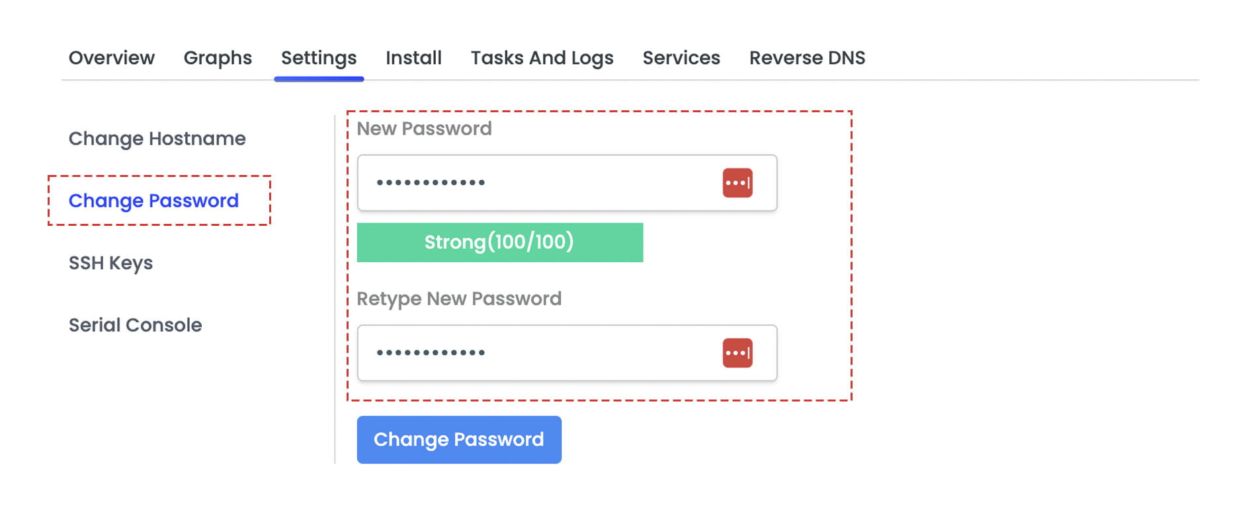Open the Serial Console section
The image size is (1254, 523).
pyautogui.click(x=135, y=325)
